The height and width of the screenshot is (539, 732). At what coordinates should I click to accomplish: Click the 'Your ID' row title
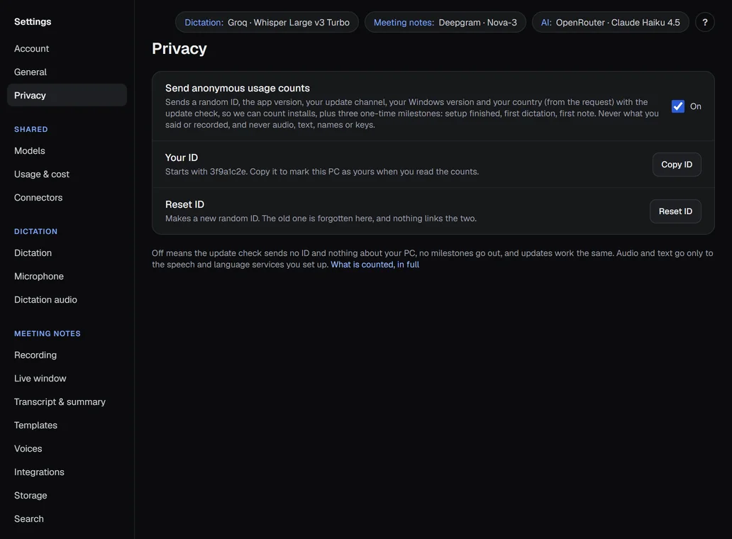182,157
